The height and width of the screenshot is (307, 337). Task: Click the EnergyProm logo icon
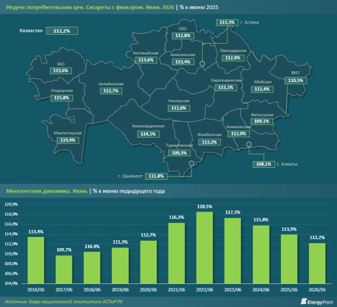click(303, 301)
